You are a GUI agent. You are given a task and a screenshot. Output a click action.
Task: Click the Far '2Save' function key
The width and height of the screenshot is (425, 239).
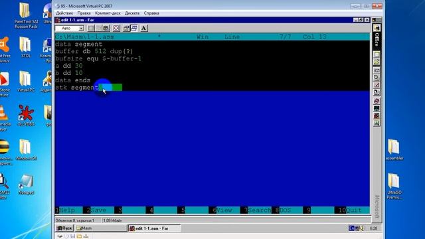pyautogui.click(x=99, y=210)
